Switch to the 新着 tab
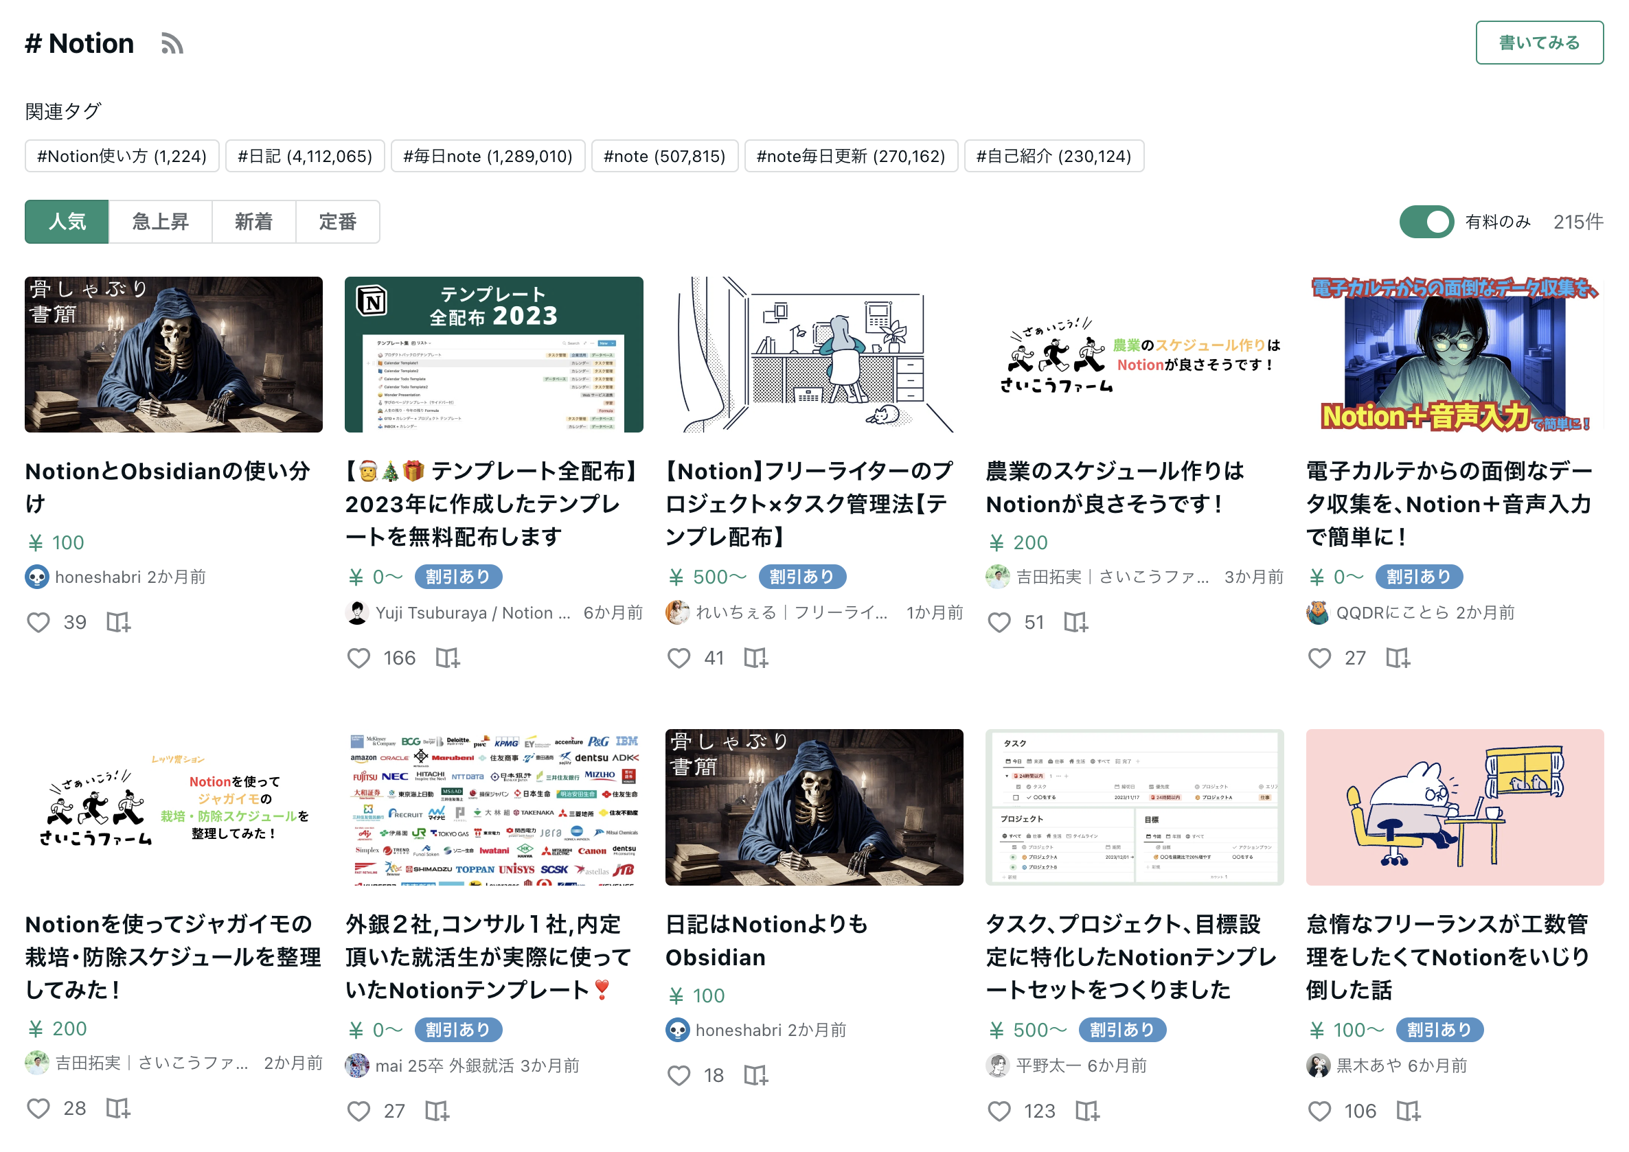The width and height of the screenshot is (1629, 1152). point(253,222)
